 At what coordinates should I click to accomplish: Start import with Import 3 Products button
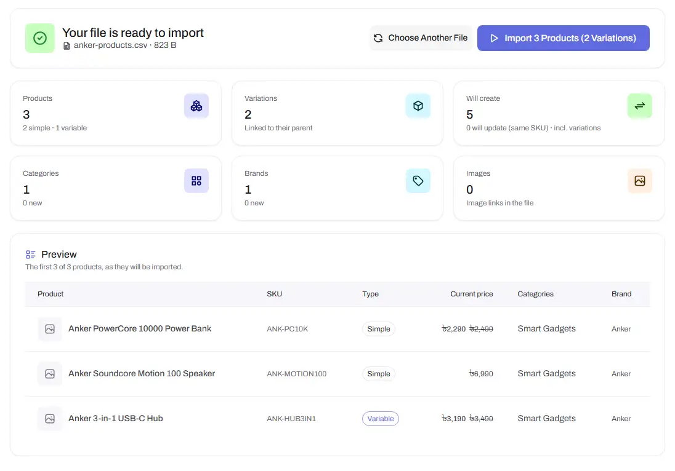pyautogui.click(x=564, y=38)
